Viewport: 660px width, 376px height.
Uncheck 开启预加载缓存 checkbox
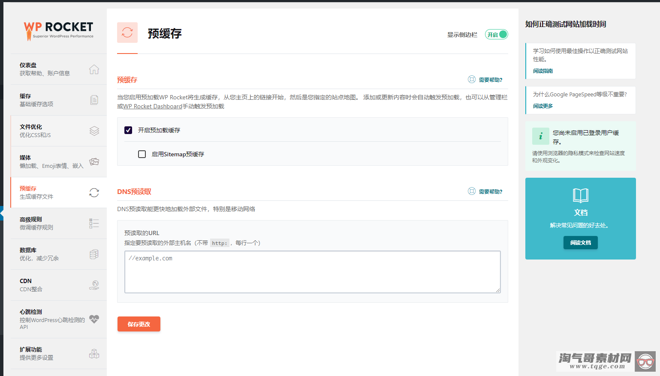(x=128, y=130)
